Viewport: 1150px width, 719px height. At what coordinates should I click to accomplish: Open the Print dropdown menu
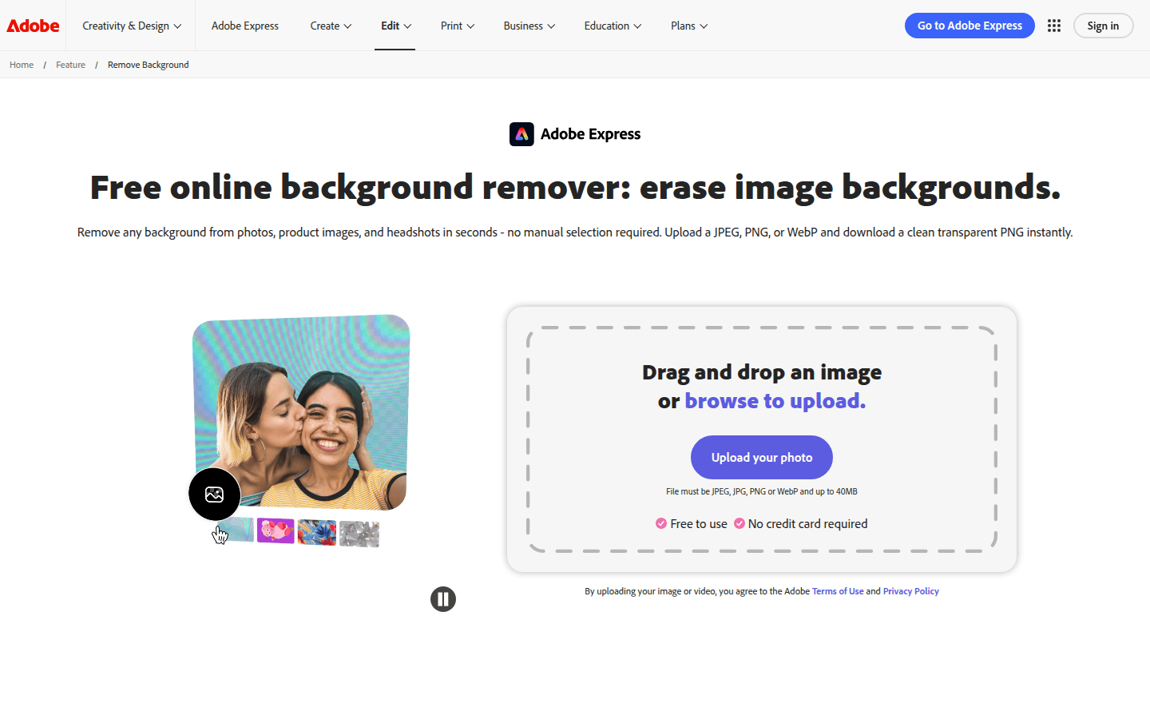click(458, 26)
